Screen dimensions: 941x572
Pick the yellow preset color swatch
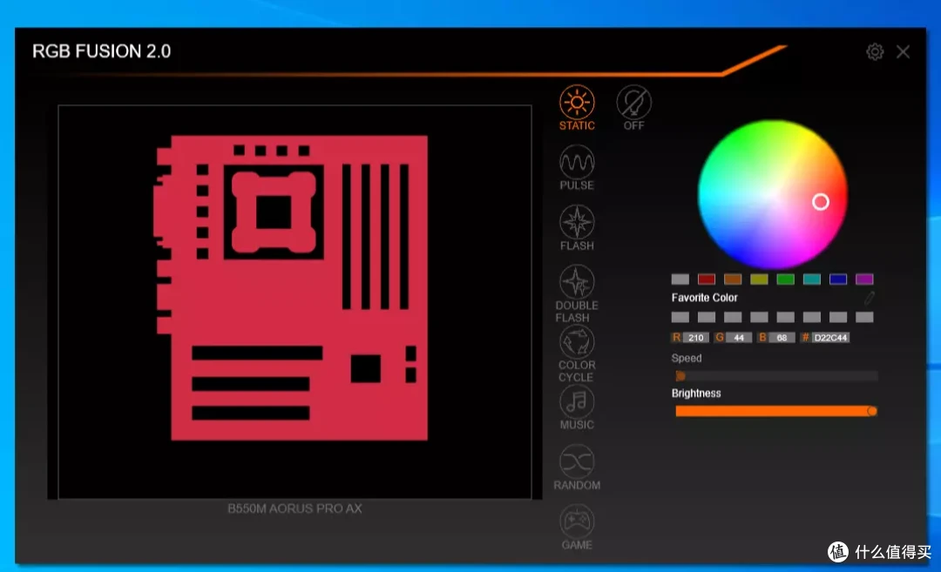(x=759, y=279)
